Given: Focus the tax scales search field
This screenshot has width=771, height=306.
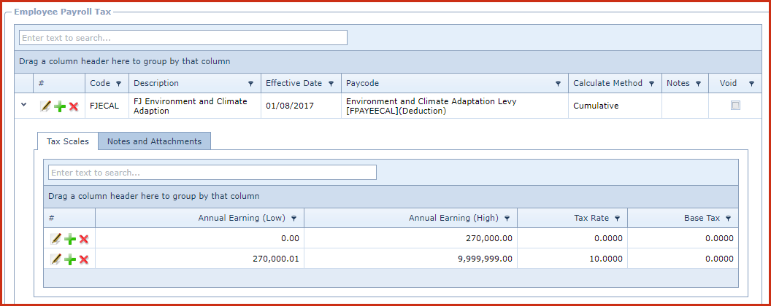Looking at the screenshot, I should (x=212, y=173).
